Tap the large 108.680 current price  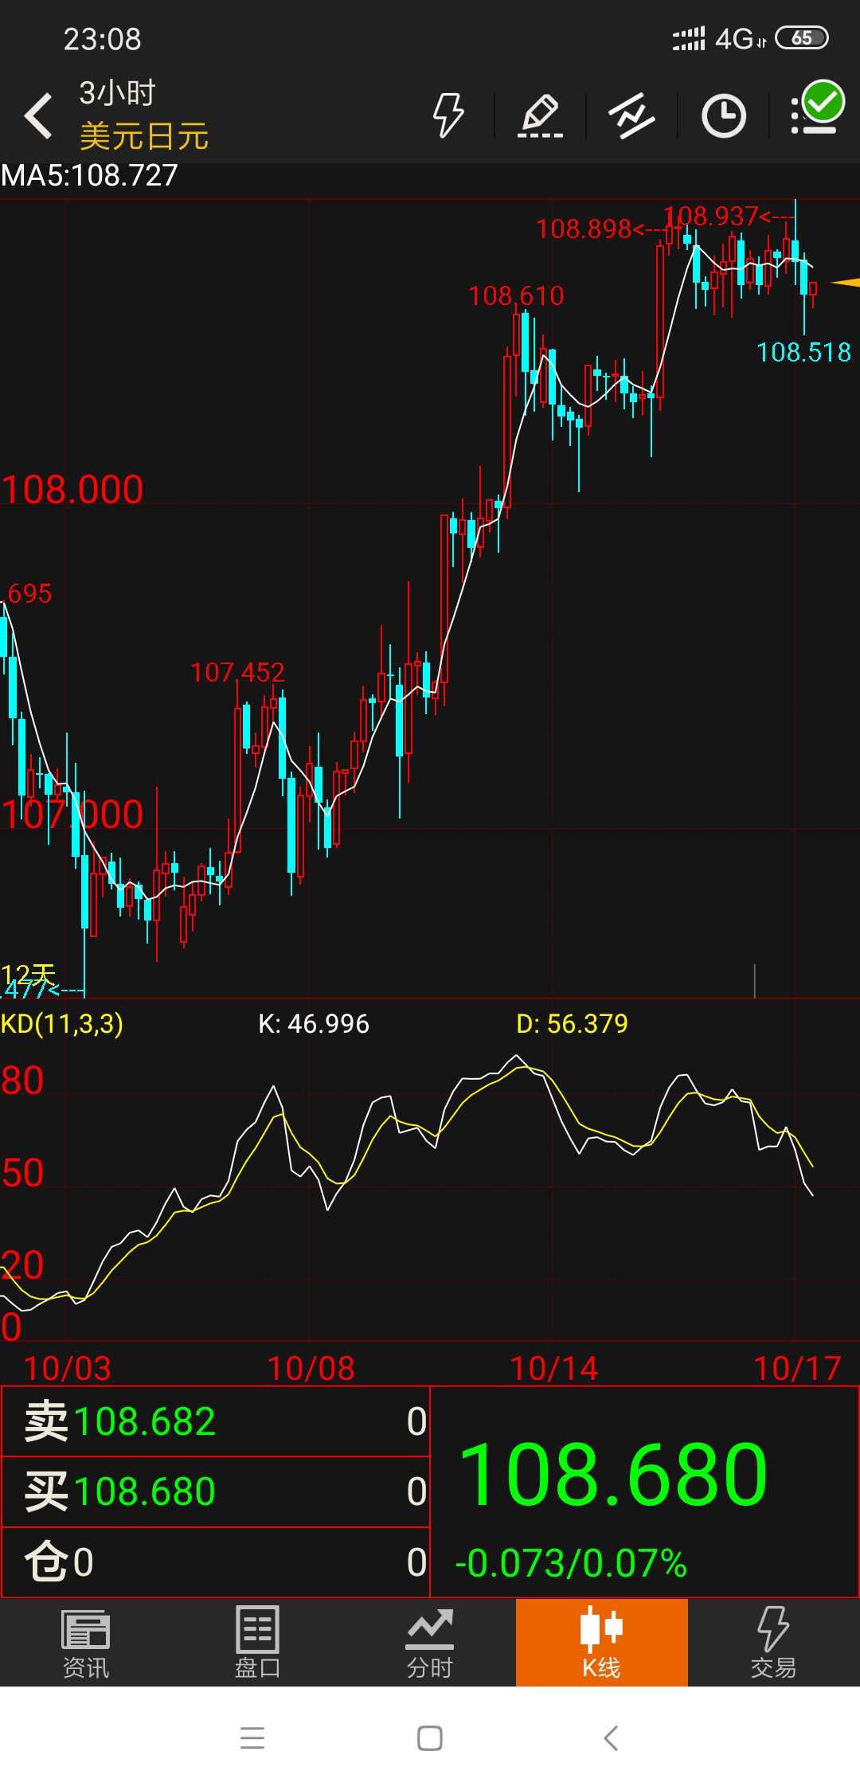(614, 1475)
